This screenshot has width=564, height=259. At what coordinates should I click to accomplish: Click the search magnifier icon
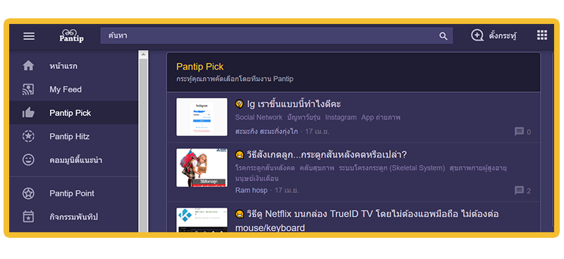(x=443, y=36)
